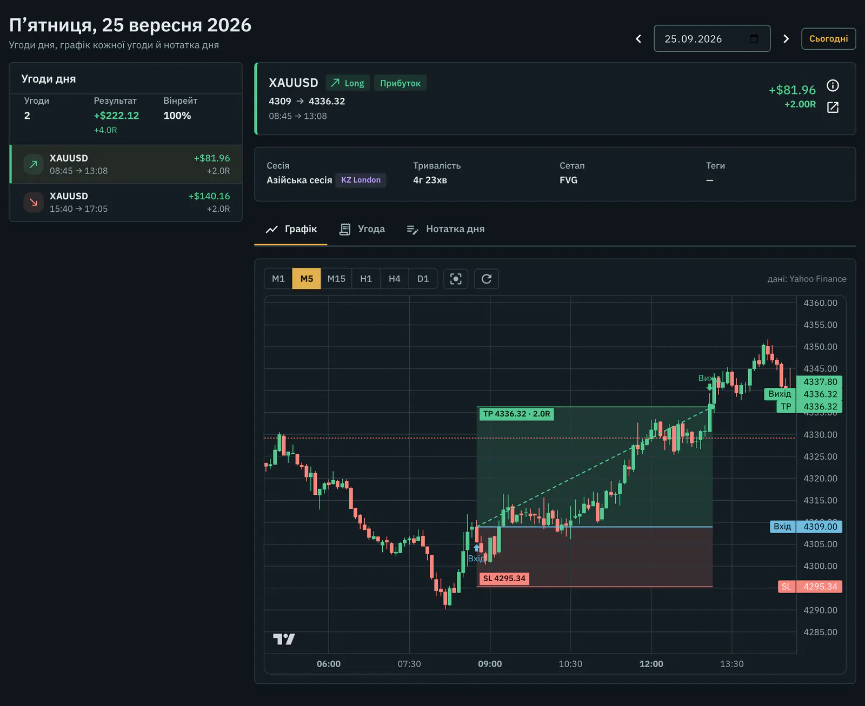This screenshot has width=865, height=706.
Task: Click Сетап value FVG
Action: point(568,180)
